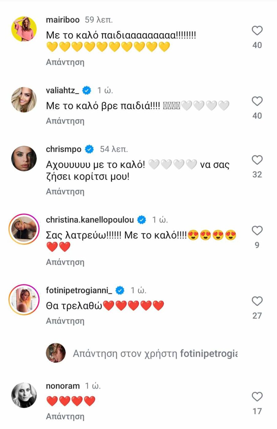
Task: View fotinipetrogianni_'s story from avatar
Action: (x=24, y=300)
